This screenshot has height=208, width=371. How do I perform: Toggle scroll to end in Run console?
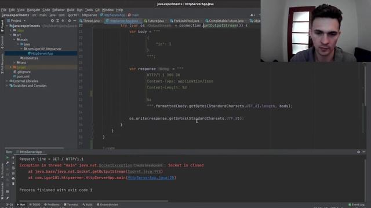(x=13, y=173)
